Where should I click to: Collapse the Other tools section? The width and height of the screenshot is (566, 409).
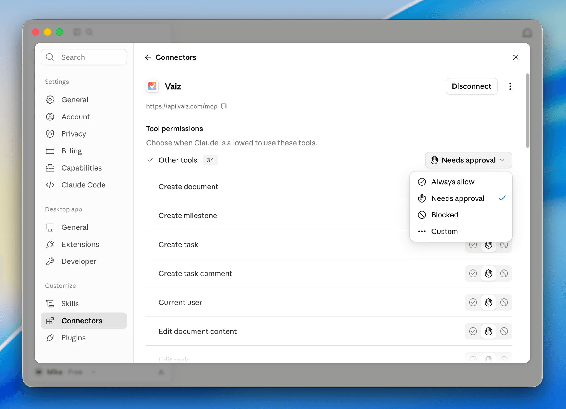[x=150, y=160]
